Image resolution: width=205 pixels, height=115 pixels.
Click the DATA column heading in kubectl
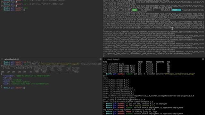105,76
